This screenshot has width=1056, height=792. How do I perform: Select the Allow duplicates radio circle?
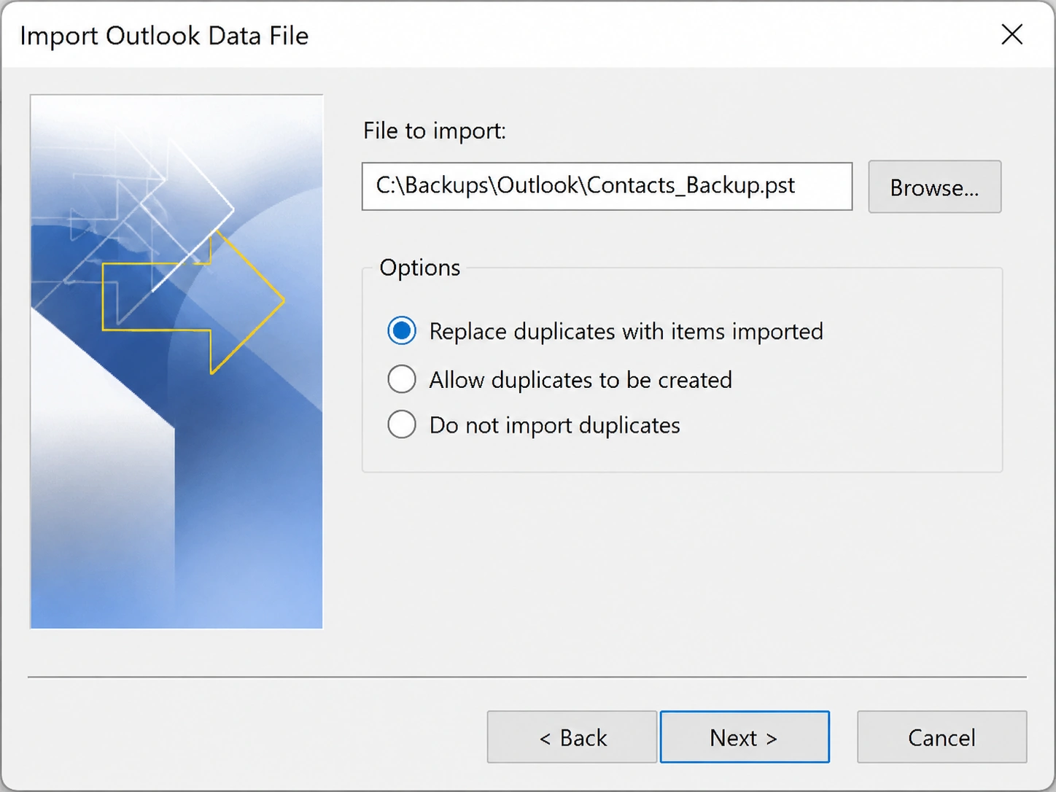[x=402, y=379]
